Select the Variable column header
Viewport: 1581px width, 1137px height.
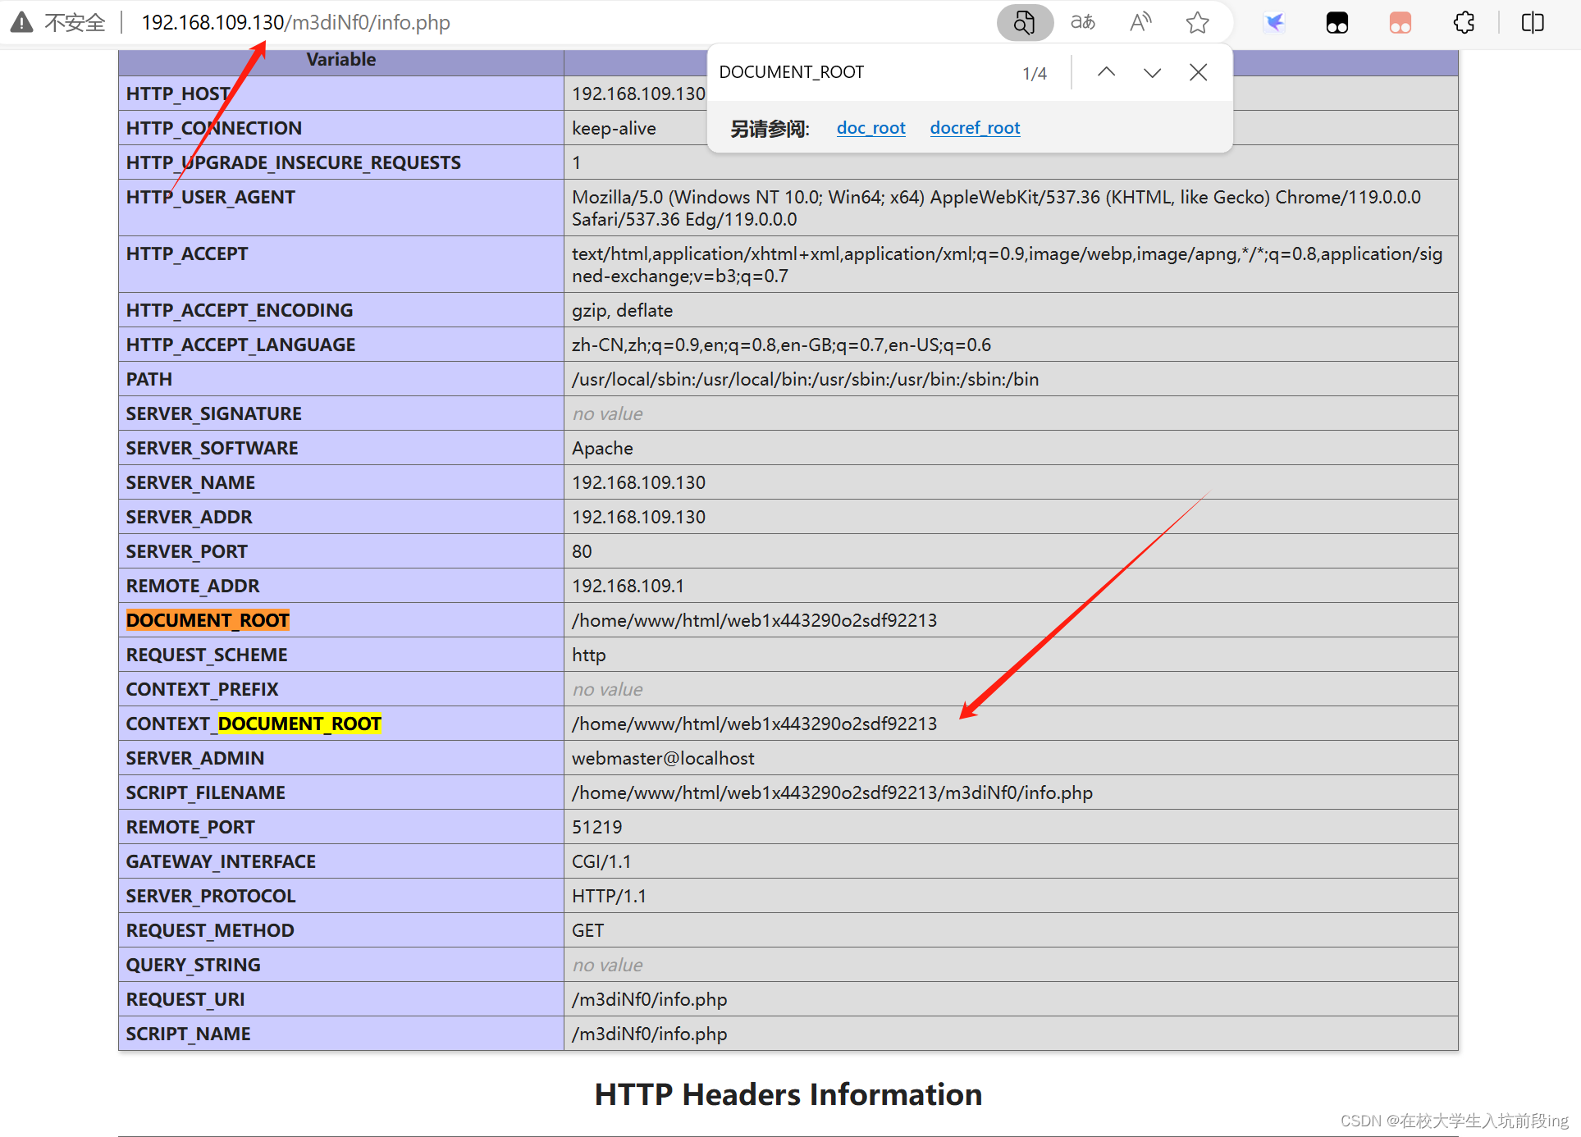pos(340,59)
